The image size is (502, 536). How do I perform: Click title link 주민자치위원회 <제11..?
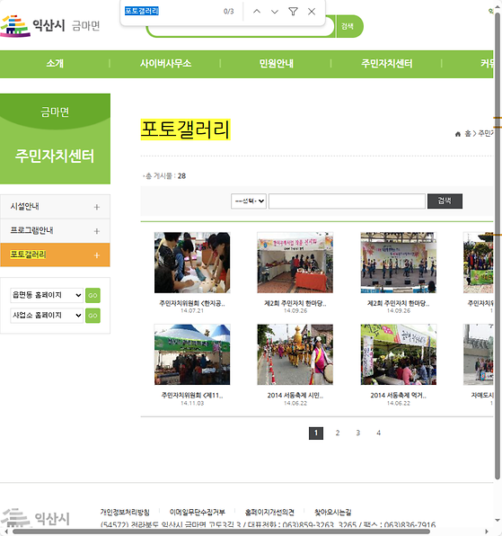coord(192,396)
